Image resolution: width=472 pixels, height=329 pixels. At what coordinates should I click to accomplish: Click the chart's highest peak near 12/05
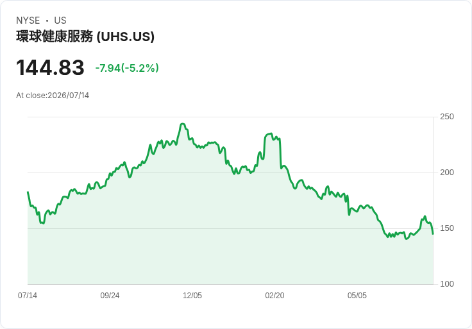point(182,124)
